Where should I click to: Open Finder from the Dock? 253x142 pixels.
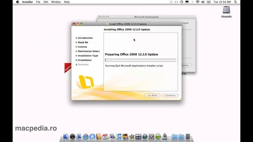(x=66, y=136)
